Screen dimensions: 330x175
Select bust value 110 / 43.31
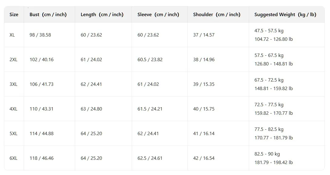click(x=41, y=109)
